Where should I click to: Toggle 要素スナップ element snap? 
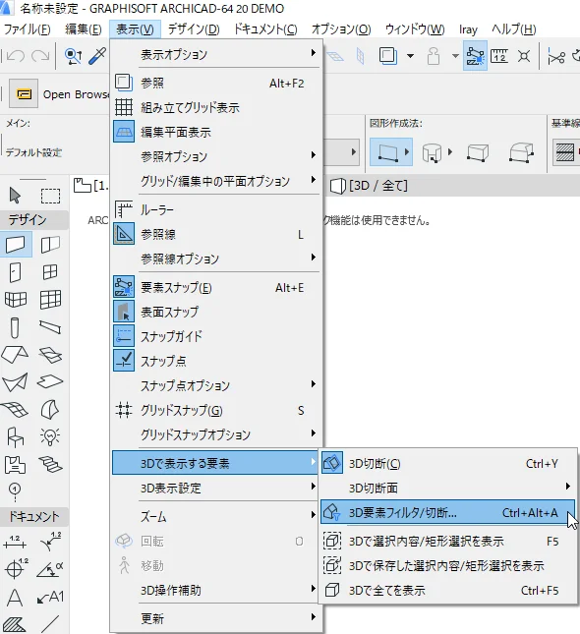click(x=215, y=287)
